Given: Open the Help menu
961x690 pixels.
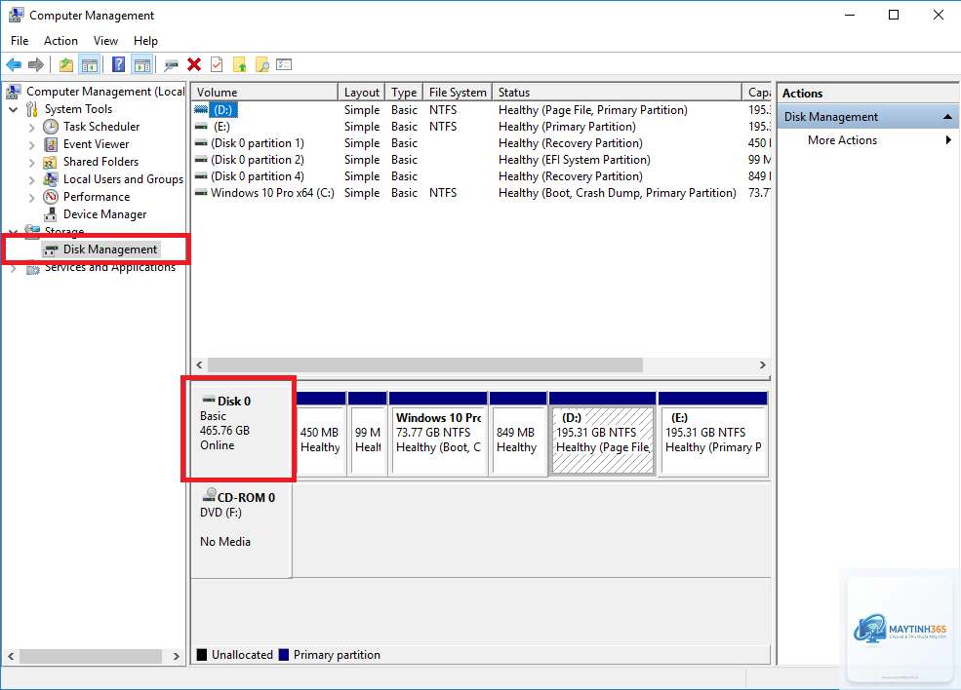Looking at the screenshot, I should coord(146,40).
